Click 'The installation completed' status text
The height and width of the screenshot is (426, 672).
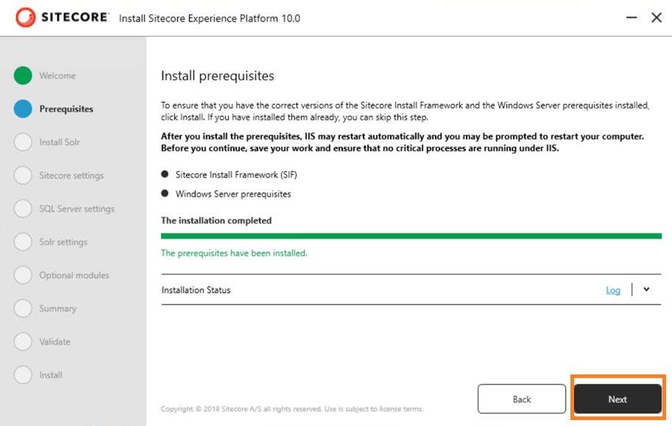216,220
